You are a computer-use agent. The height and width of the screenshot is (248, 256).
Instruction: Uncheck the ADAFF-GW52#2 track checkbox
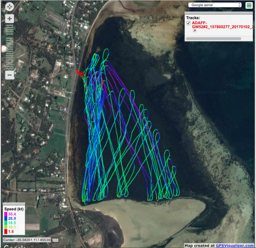188,23
